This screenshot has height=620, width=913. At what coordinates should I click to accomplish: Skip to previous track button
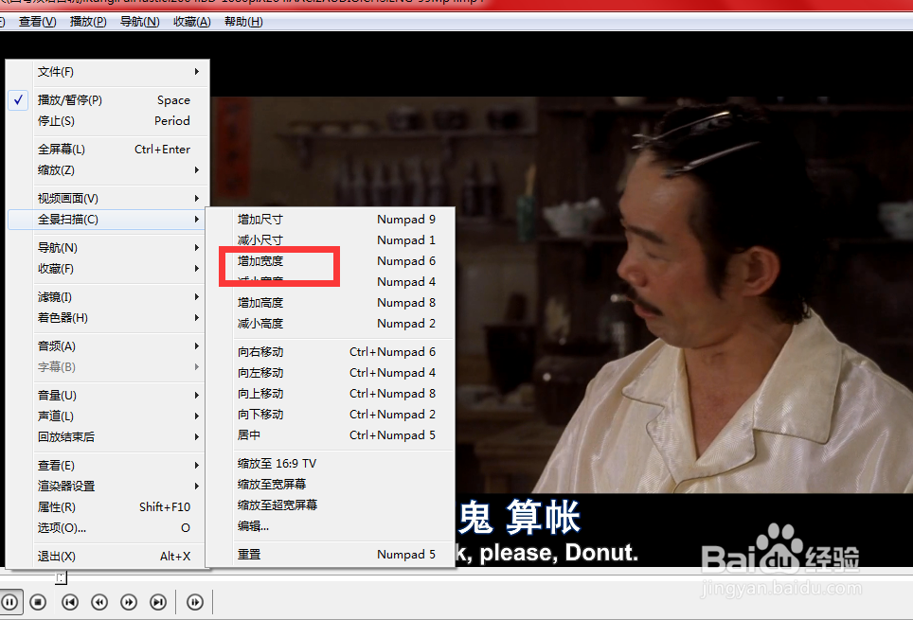pos(70,602)
